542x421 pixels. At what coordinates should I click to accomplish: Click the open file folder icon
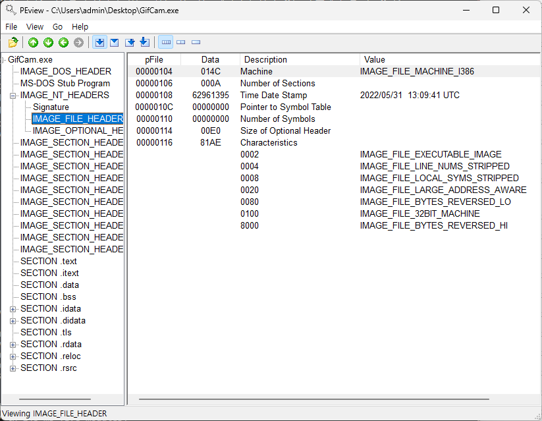[x=13, y=43]
